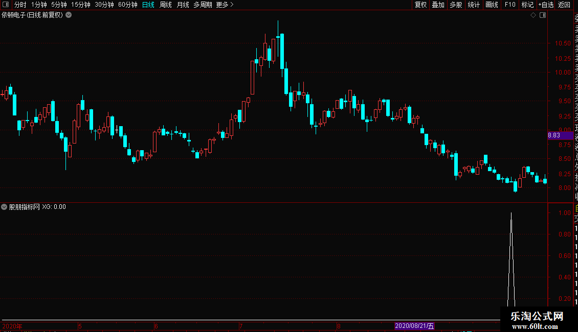This screenshot has height=332, width=578.
Task: Switch to 月线 monthly chart
Action: [x=183, y=5]
